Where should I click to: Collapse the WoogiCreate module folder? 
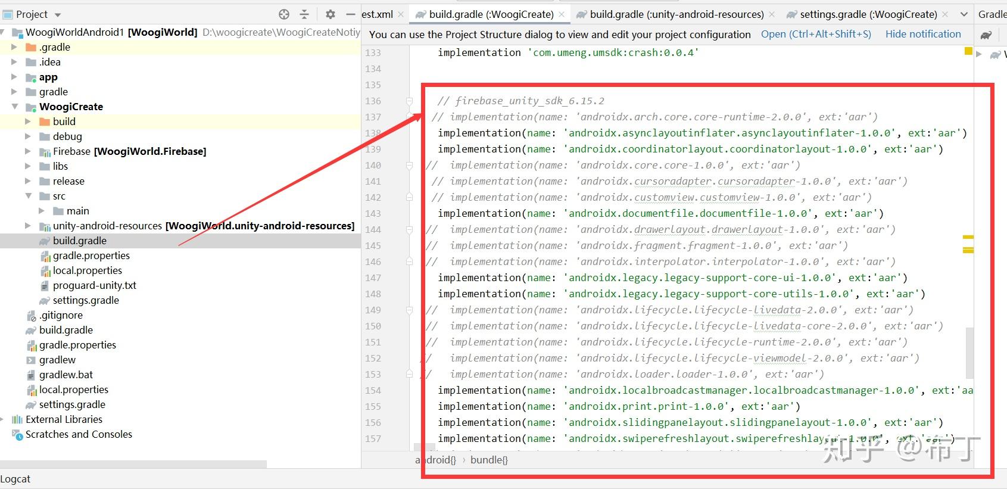click(14, 107)
